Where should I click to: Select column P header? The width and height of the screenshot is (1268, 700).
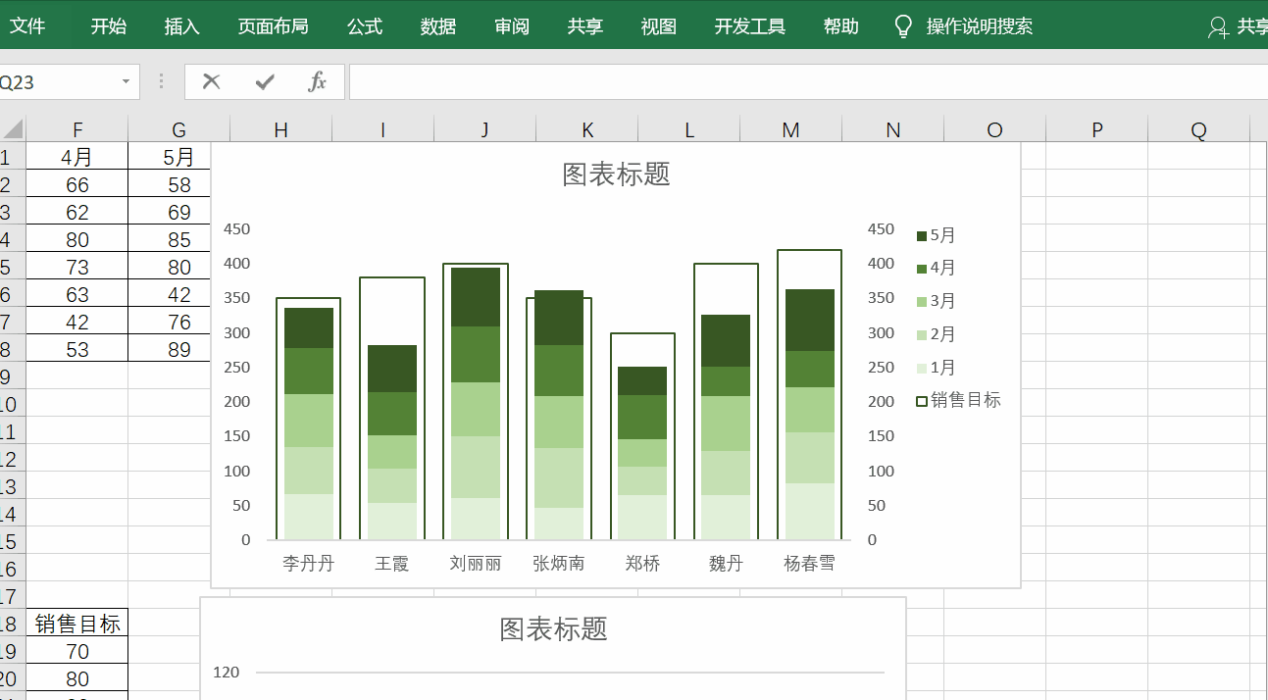(x=1097, y=129)
